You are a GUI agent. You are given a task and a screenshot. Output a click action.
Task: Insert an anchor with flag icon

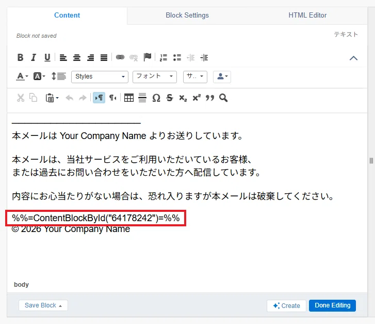148,57
